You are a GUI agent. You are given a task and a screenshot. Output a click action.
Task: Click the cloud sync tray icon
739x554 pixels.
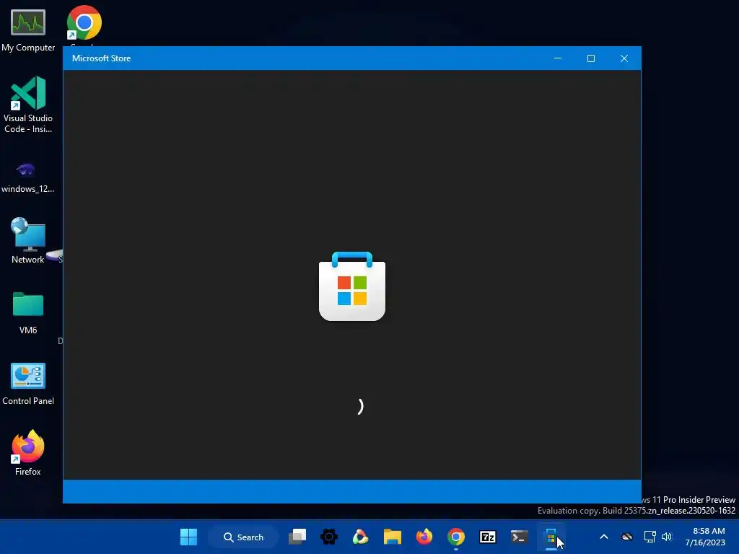coord(627,537)
